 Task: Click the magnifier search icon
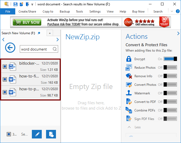pos(55,49)
